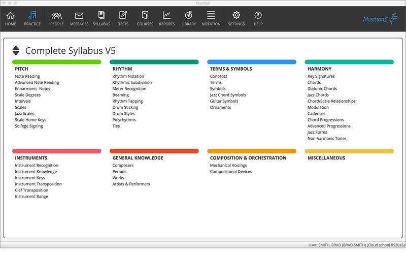The width and height of the screenshot is (406, 254).
Task: Click the MISCELLANEOUS category heading
Action: (x=326, y=158)
